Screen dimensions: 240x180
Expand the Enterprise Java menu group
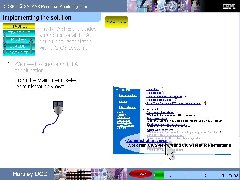pos(127,95)
